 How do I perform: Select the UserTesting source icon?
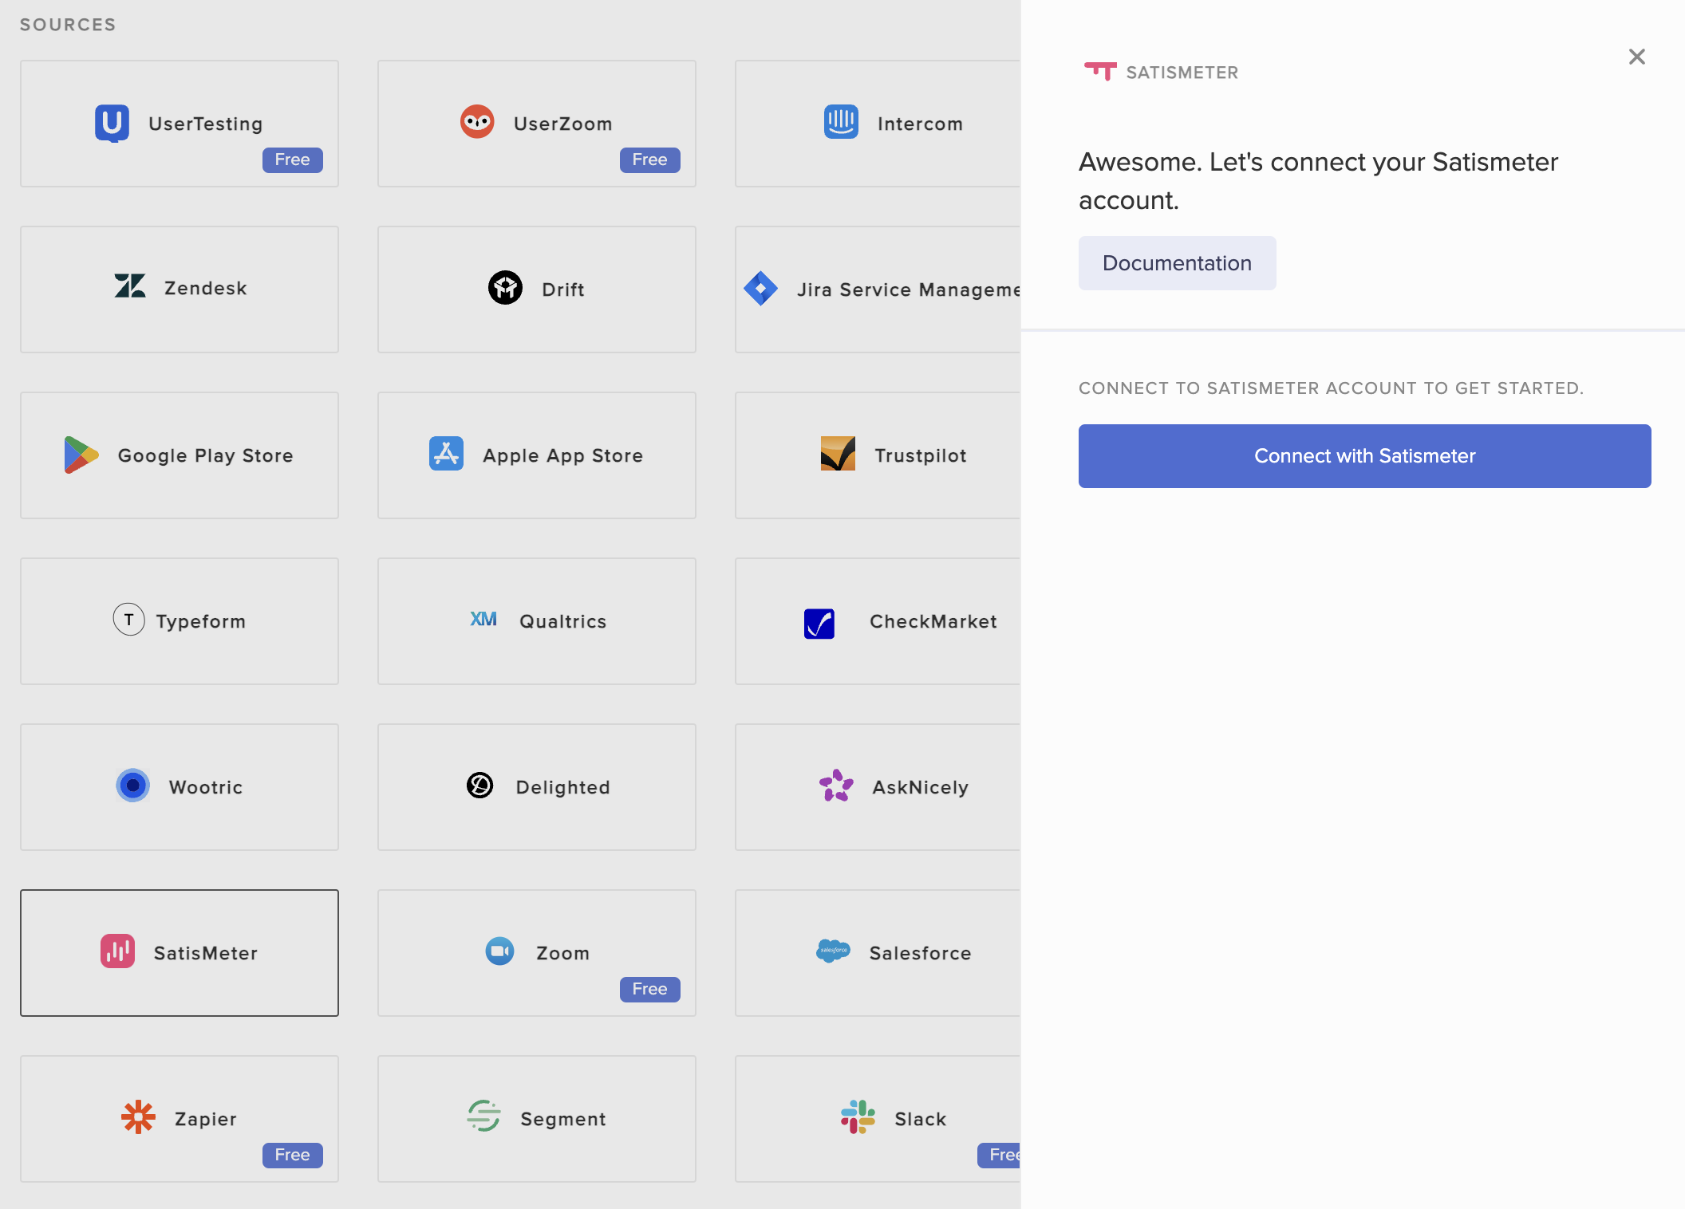112,123
